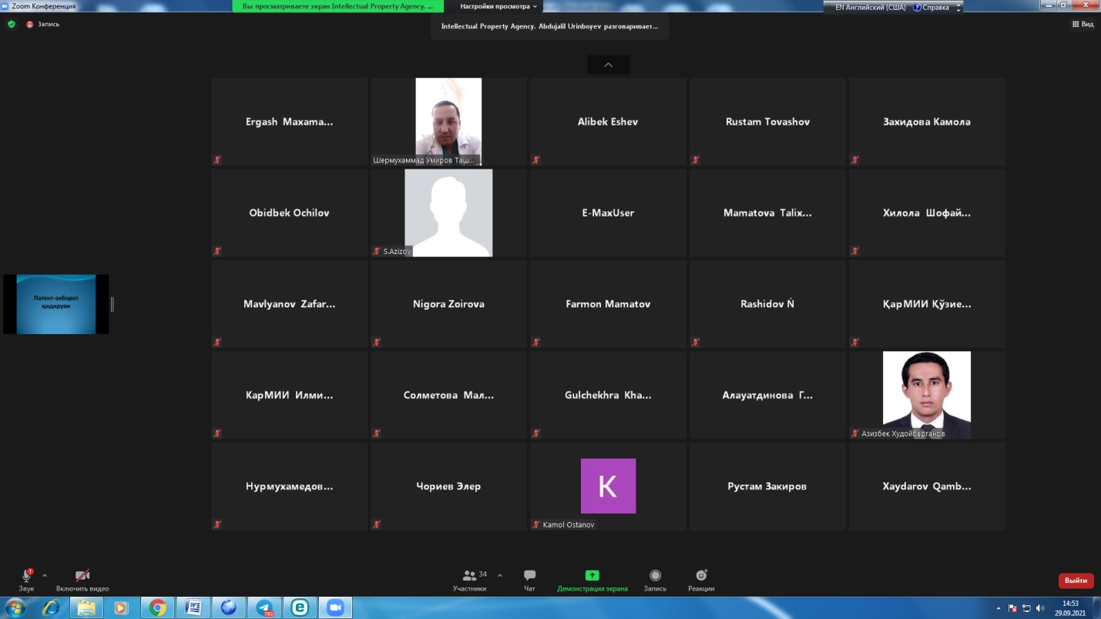Turn on camera via Включить видео
This screenshot has width=1101, height=619.
coord(82,576)
